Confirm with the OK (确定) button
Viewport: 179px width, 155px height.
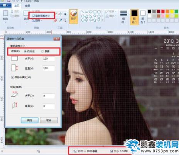30,120
